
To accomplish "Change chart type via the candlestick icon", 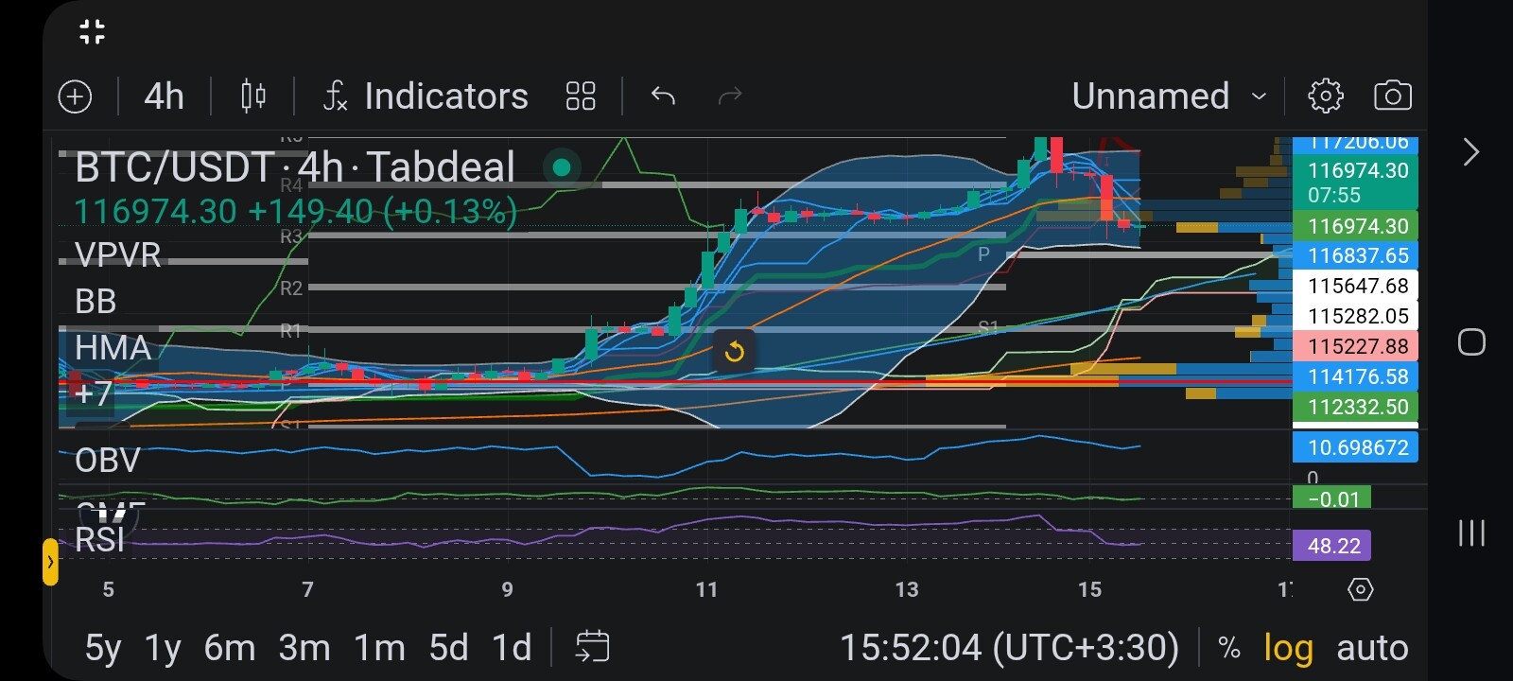I will [x=253, y=96].
